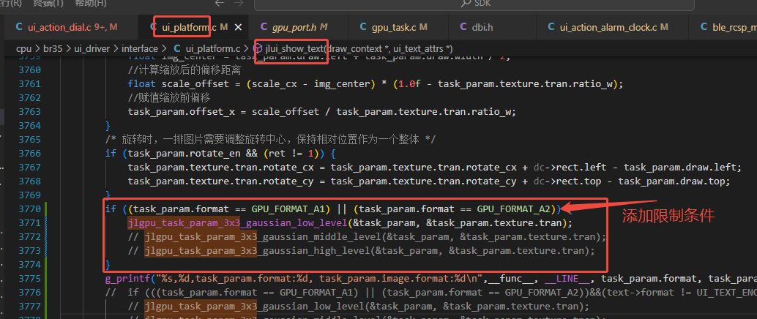Click GPU_FORMAT_A1 in line 3770 condition

click(290, 209)
